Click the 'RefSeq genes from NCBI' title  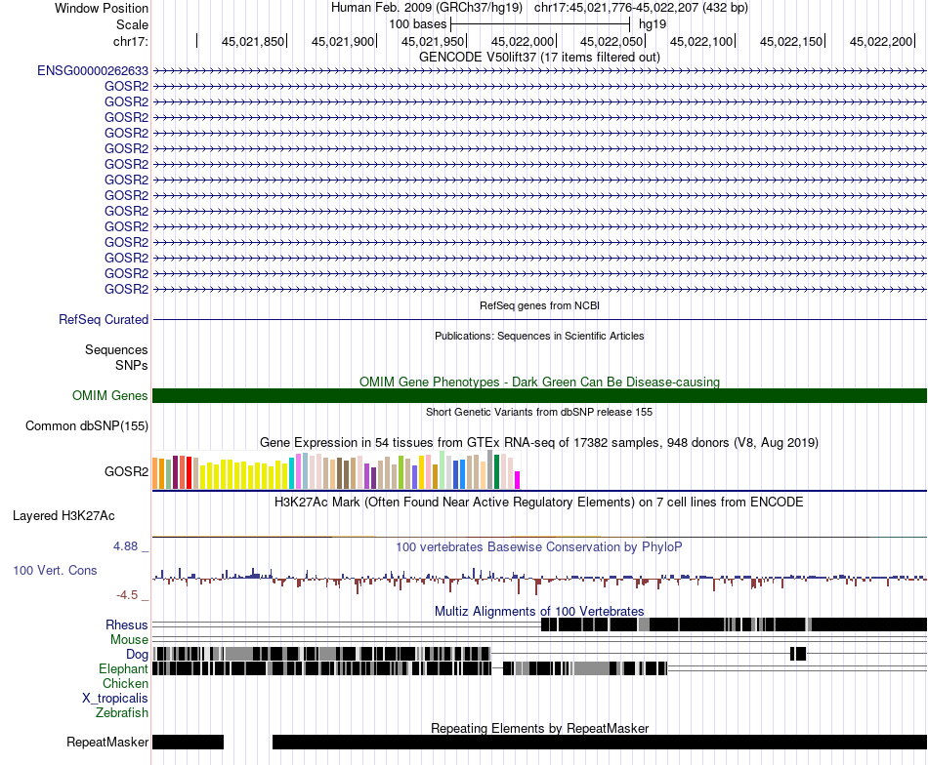(x=539, y=305)
